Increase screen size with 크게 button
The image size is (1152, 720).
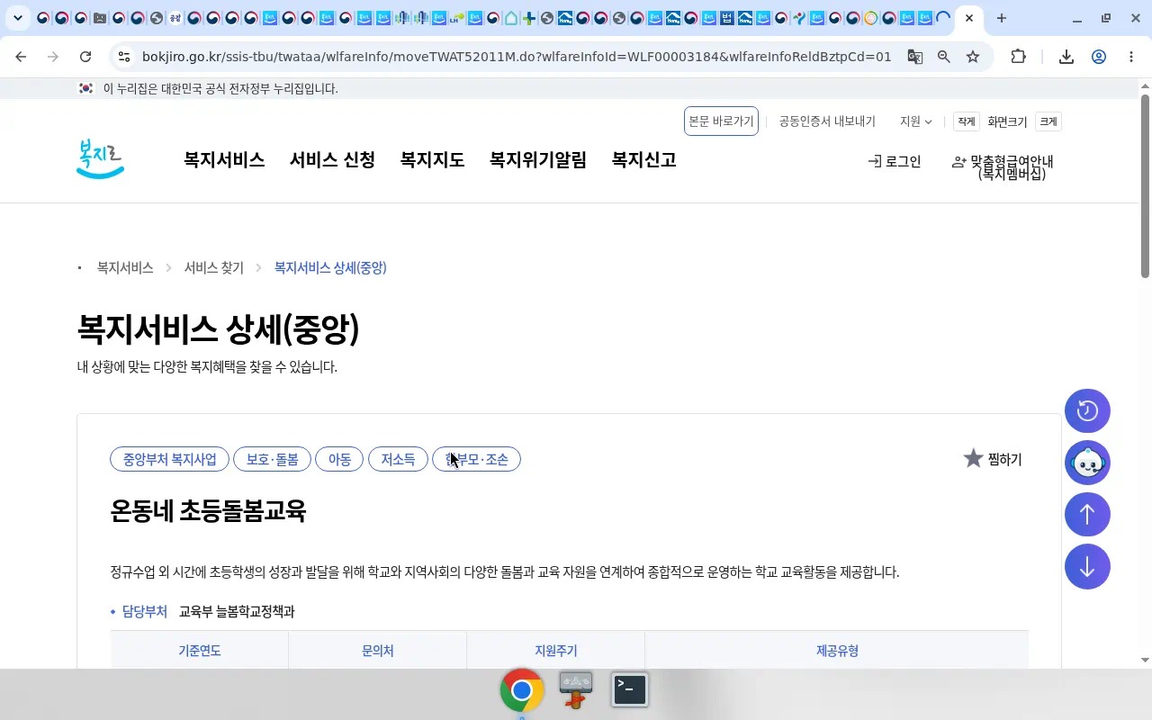click(x=1048, y=121)
